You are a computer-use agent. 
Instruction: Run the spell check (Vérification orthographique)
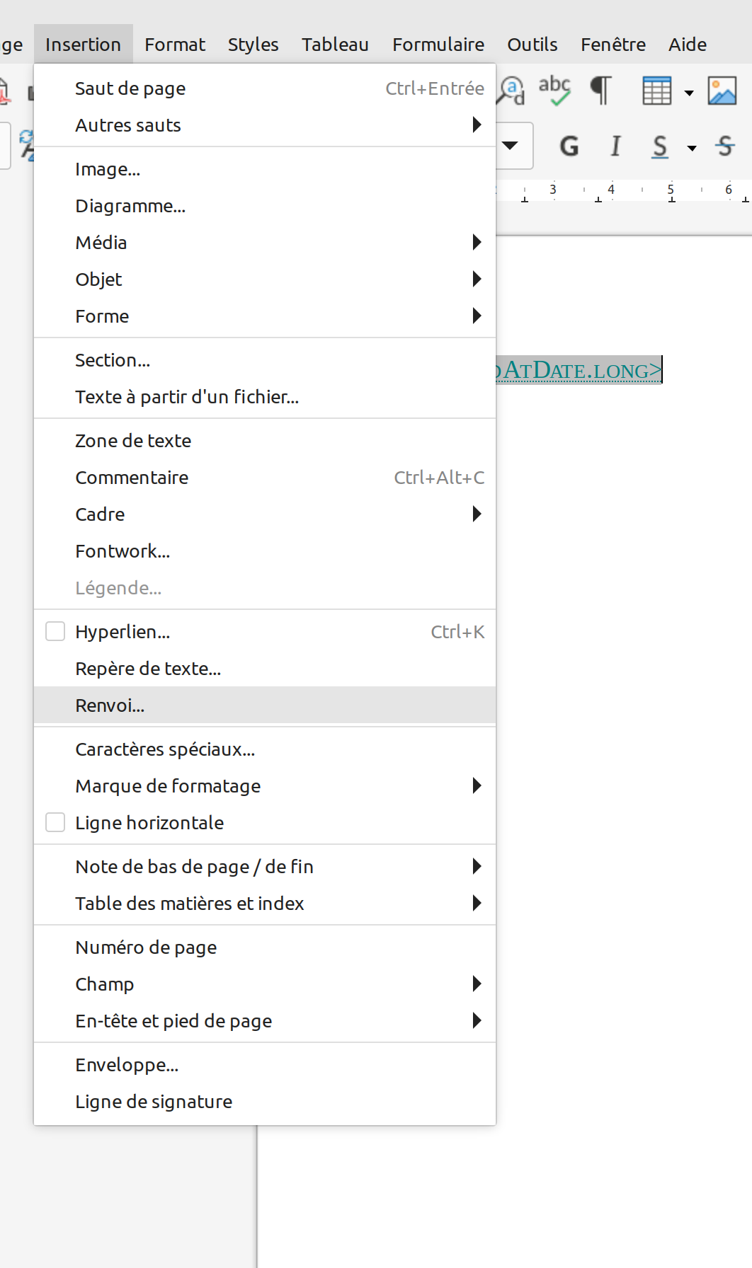tap(555, 90)
